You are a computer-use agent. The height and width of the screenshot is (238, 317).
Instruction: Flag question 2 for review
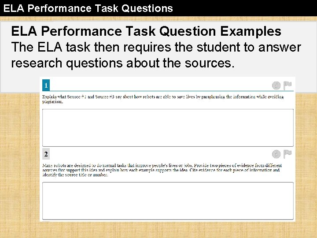(287, 154)
